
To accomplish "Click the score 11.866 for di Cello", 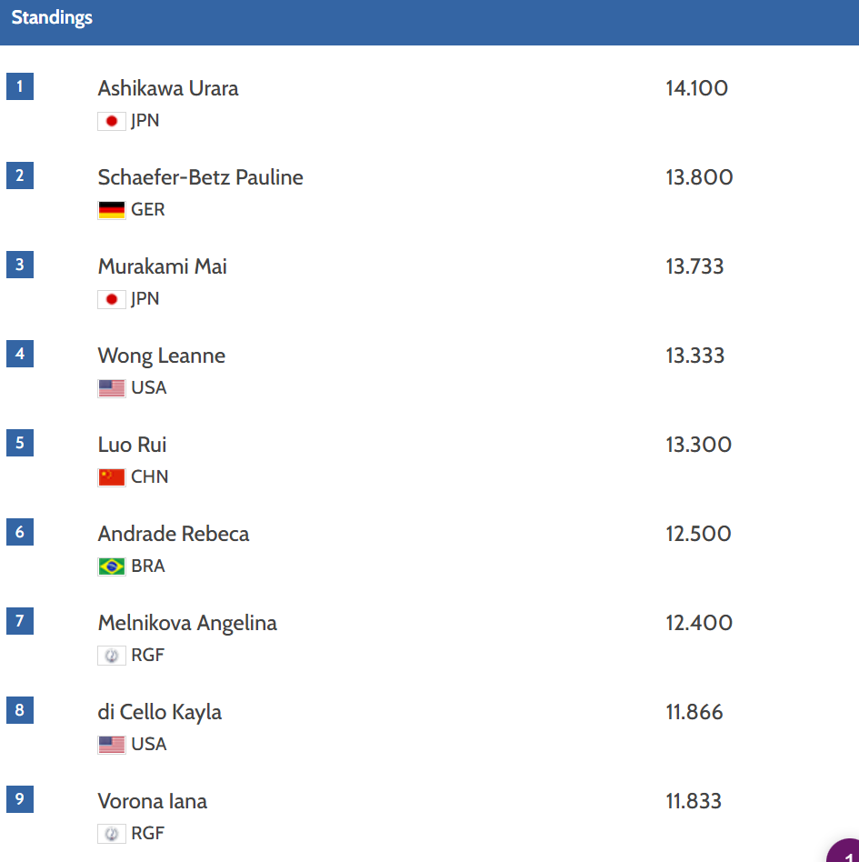I will pos(694,713).
